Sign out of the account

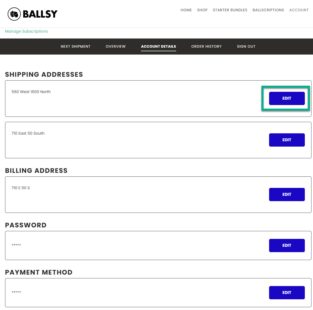(x=246, y=46)
